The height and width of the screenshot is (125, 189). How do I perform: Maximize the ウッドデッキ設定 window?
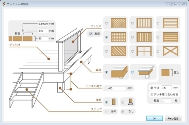tap(176, 4)
